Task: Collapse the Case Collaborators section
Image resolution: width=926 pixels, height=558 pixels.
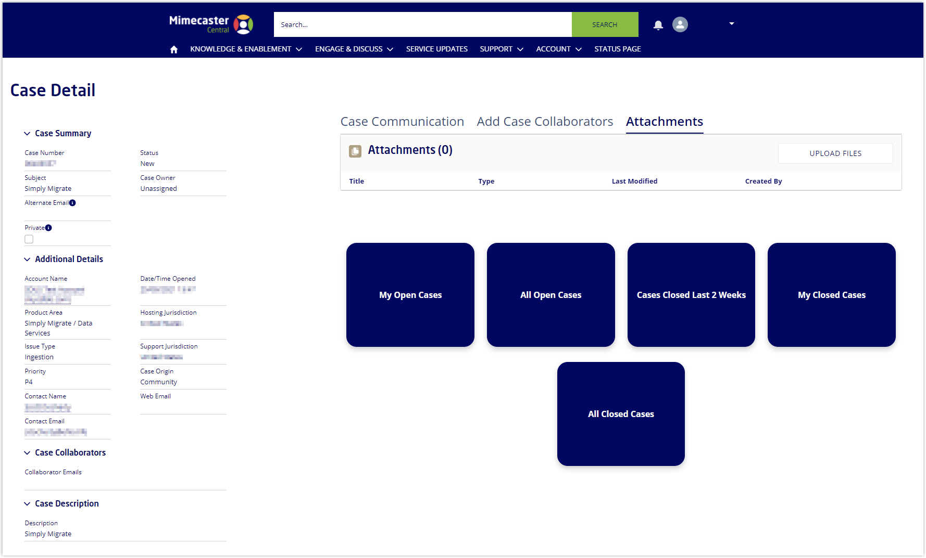Action: (x=27, y=453)
